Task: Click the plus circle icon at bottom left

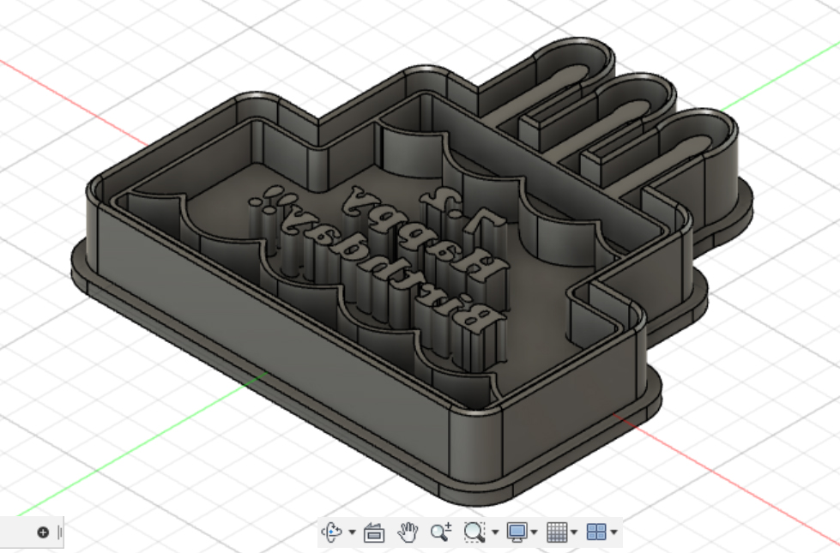Action: (x=44, y=532)
